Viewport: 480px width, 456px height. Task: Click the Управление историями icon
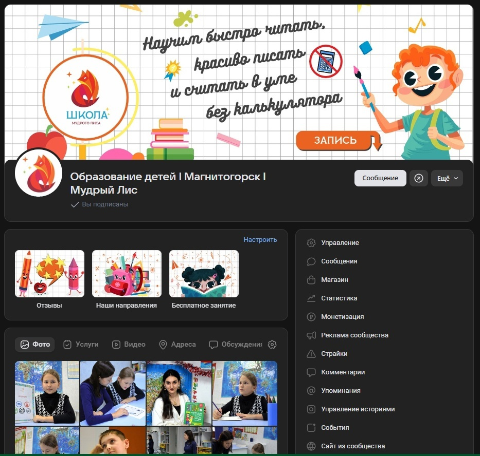pos(311,409)
